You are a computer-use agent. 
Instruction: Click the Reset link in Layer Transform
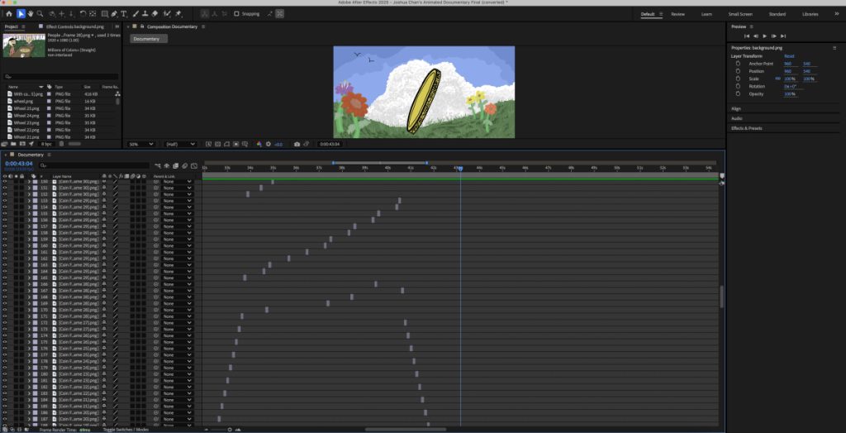click(789, 56)
